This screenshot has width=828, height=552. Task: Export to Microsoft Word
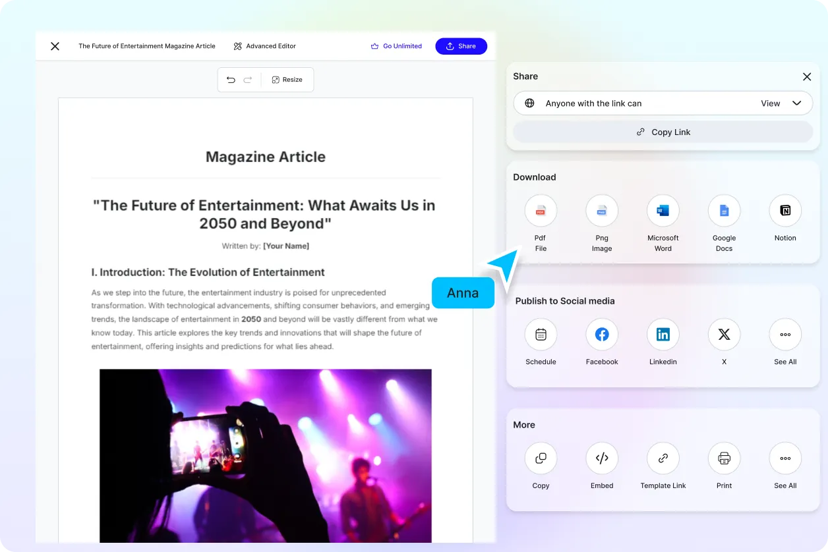tap(663, 211)
